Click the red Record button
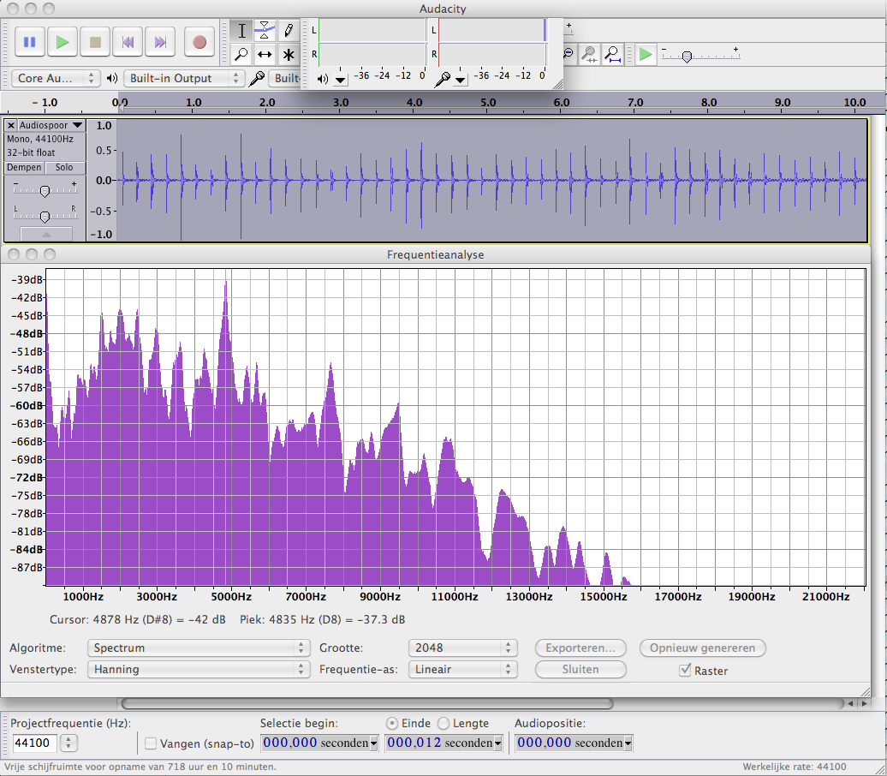This screenshot has height=776, width=887. (x=199, y=41)
